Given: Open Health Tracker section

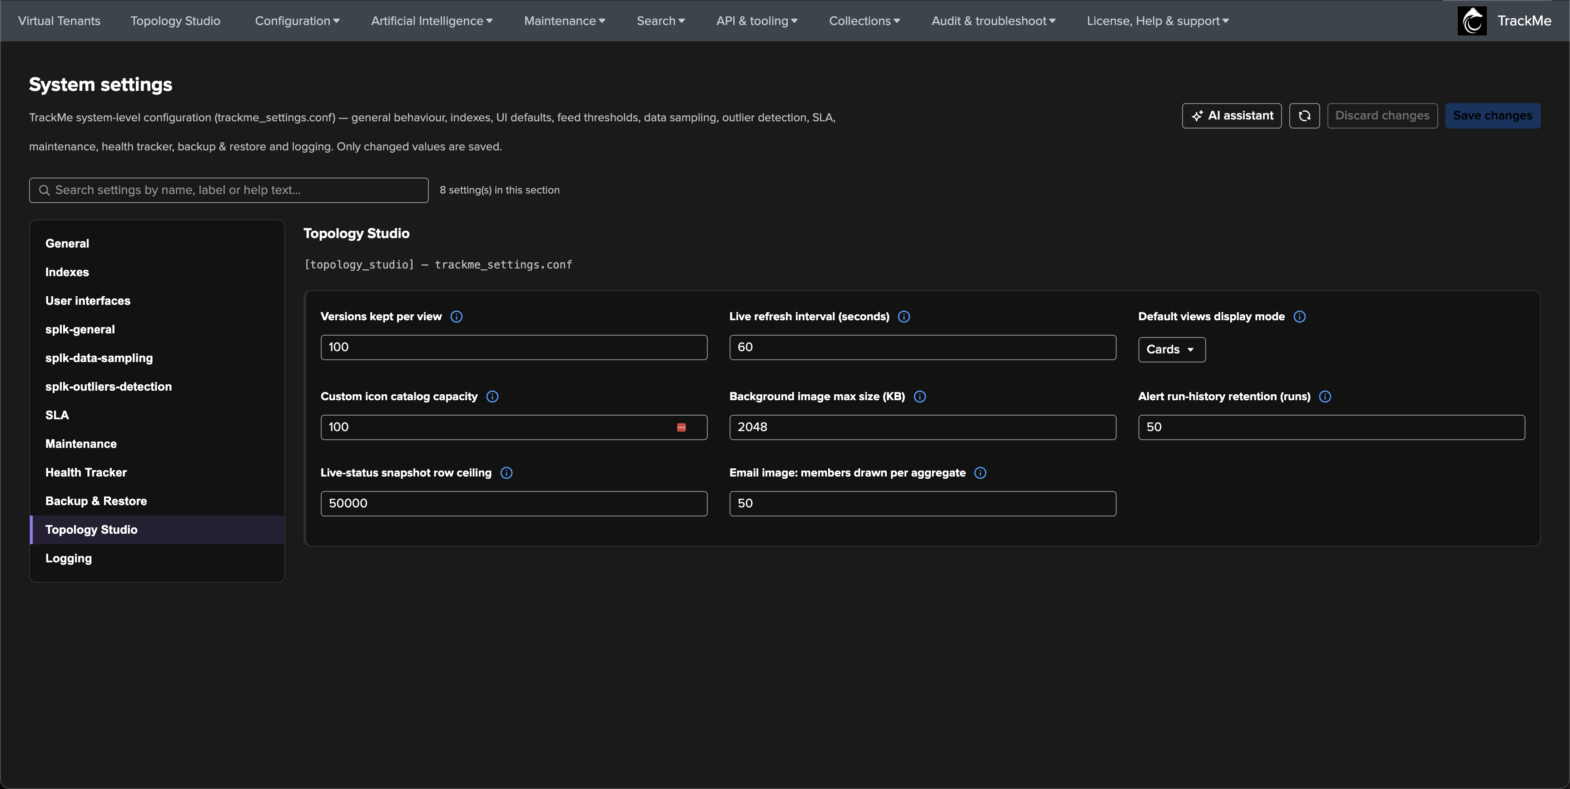Looking at the screenshot, I should [157, 473].
